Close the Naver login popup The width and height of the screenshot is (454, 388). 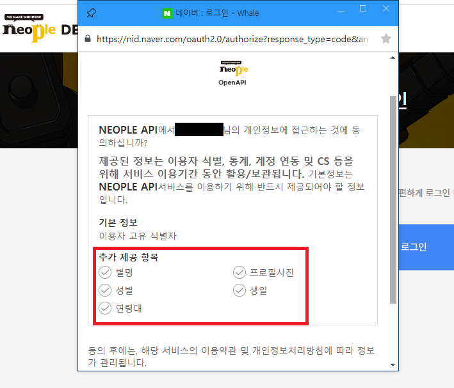tap(386, 8)
